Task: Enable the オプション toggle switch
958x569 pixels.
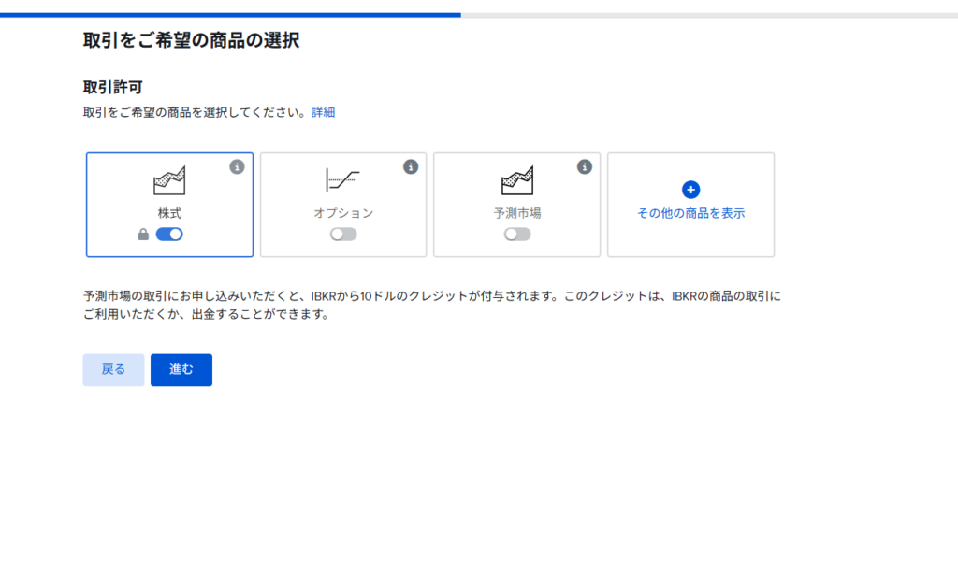Action: pyautogui.click(x=343, y=235)
